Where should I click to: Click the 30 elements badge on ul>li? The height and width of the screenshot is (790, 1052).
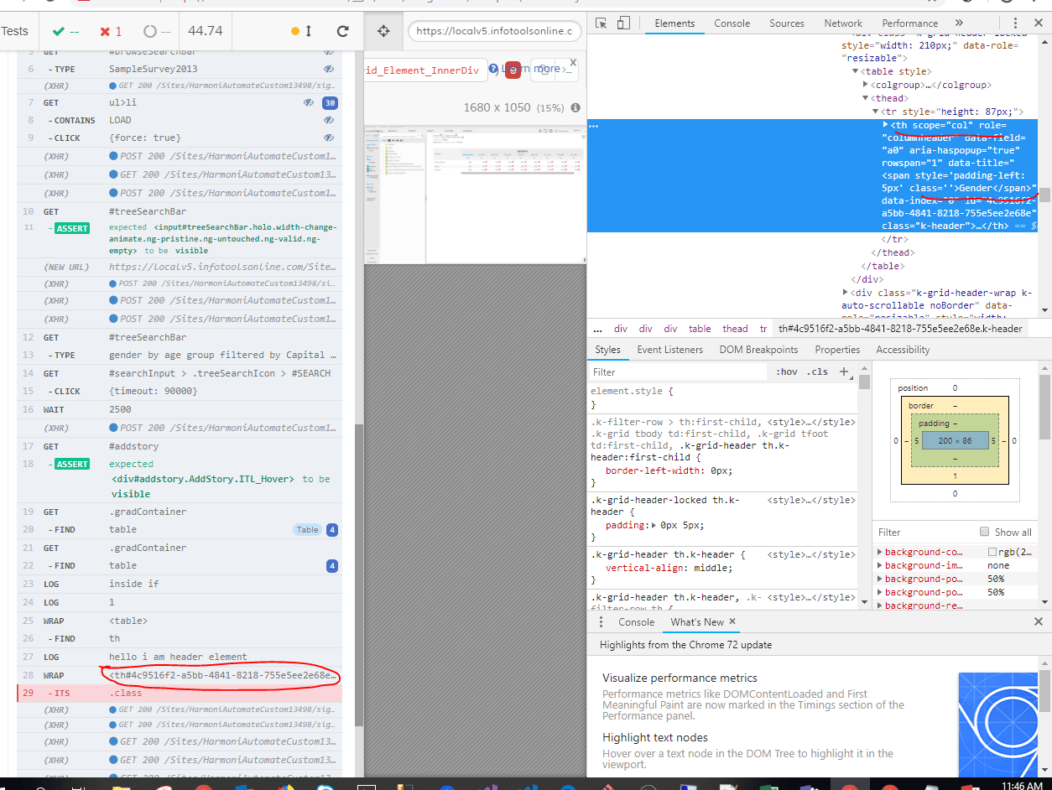click(331, 102)
